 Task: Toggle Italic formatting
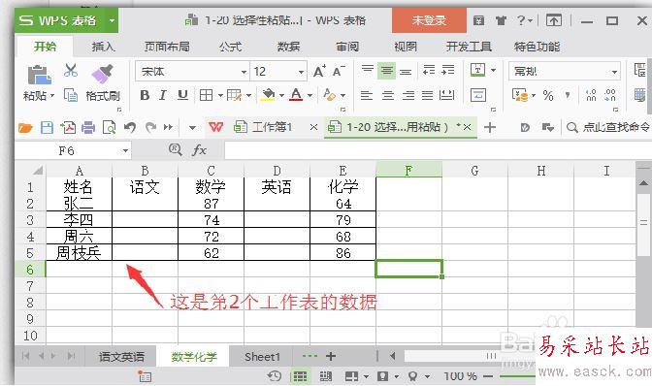pos(163,95)
